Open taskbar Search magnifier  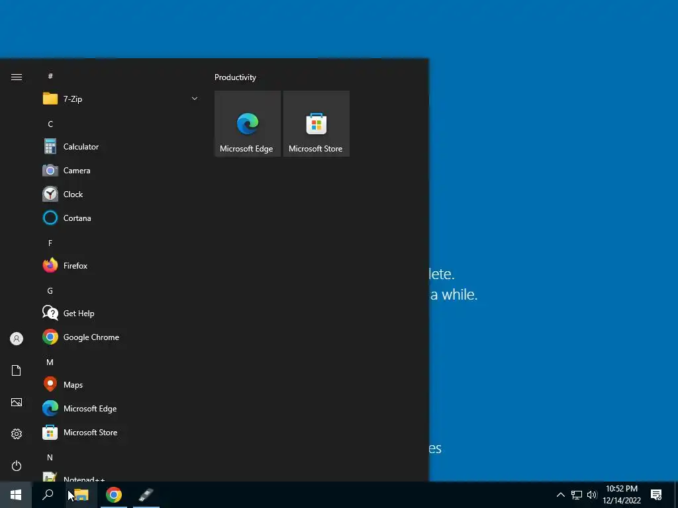click(x=48, y=495)
